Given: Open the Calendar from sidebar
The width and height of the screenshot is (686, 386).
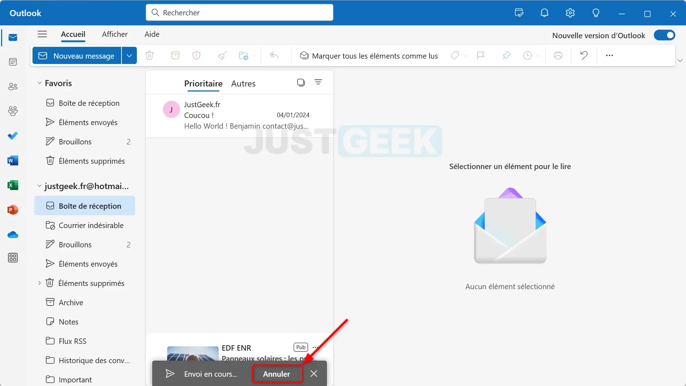Looking at the screenshot, I should click(x=13, y=62).
